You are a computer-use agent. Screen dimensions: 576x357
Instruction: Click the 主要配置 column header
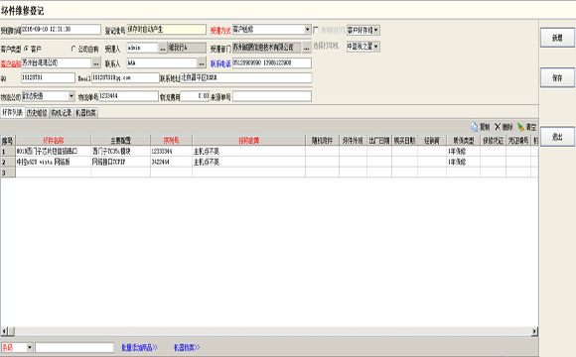(x=120, y=141)
